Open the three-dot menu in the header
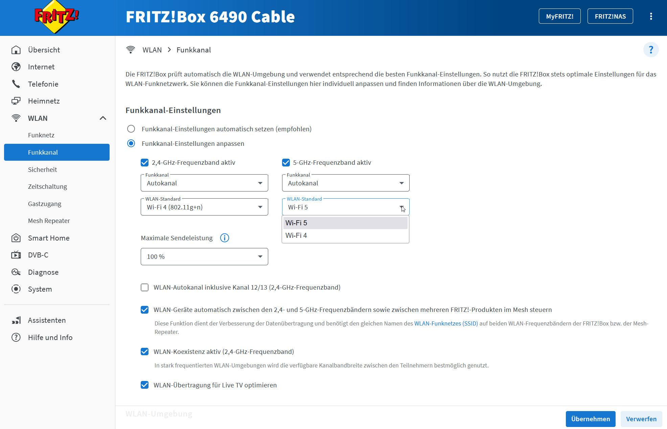 point(651,16)
